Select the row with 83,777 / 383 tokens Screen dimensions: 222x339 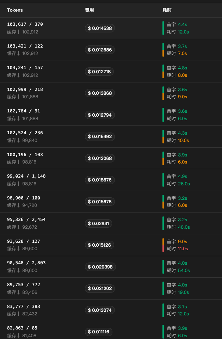pyautogui.click(x=111, y=310)
